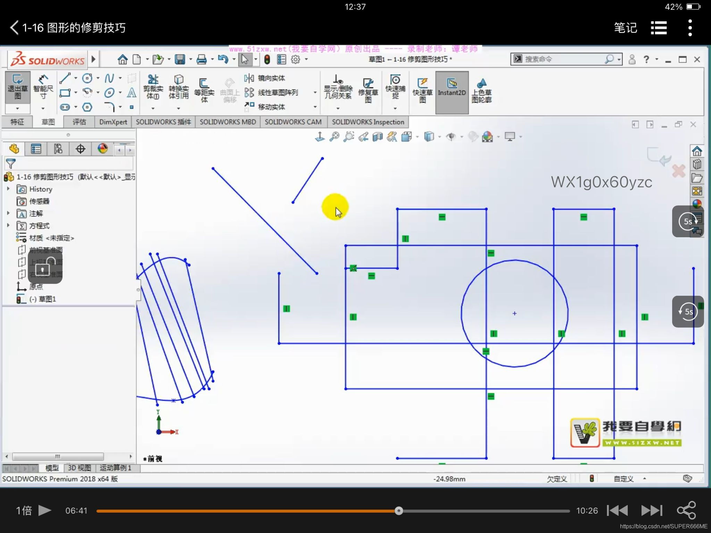The image size is (711, 533).
Task: Open the Linear Sketch Pattern (线性草图阵列) dropdown arrow
Action: [x=315, y=93]
